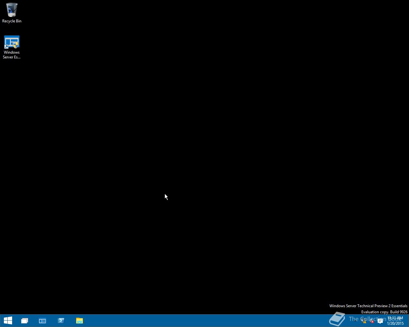This screenshot has width=409, height=327.
Task: Open File Explorer from the taskbar
Action: click(x=80, y=321)
